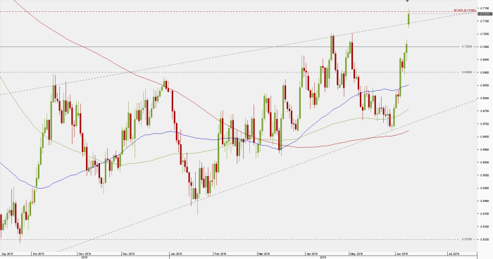Click the Jan 2016 label on time axis
Screen dimensions: 493x259
176,253
